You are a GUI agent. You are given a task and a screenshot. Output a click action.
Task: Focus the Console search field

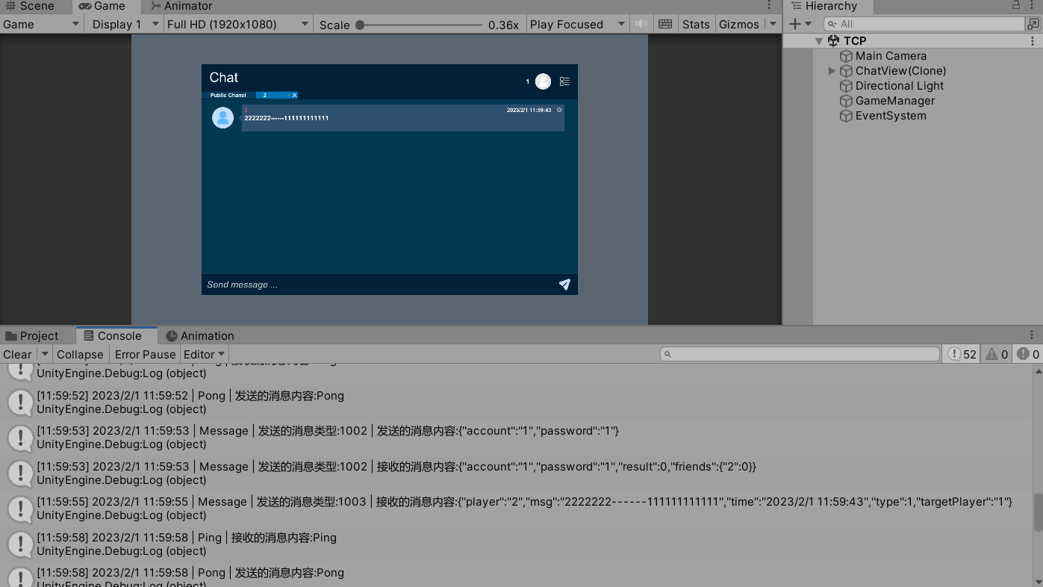[x=800, y=354]
